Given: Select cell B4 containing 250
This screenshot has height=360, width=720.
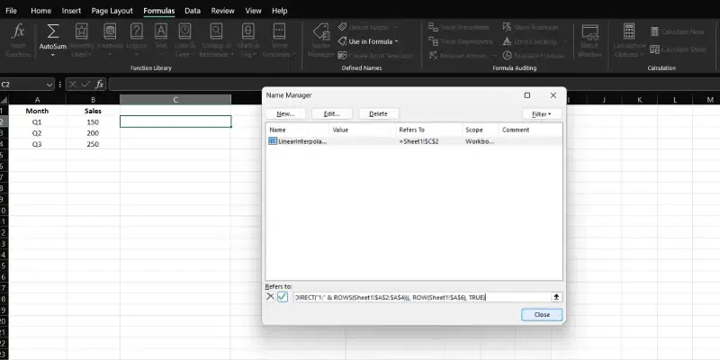Looking at the screenshot, I should pos(93,144).
